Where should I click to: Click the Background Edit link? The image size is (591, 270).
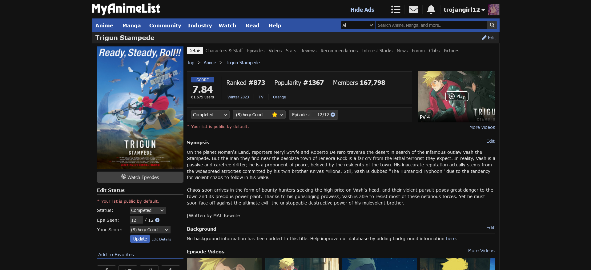pos(490,228)
